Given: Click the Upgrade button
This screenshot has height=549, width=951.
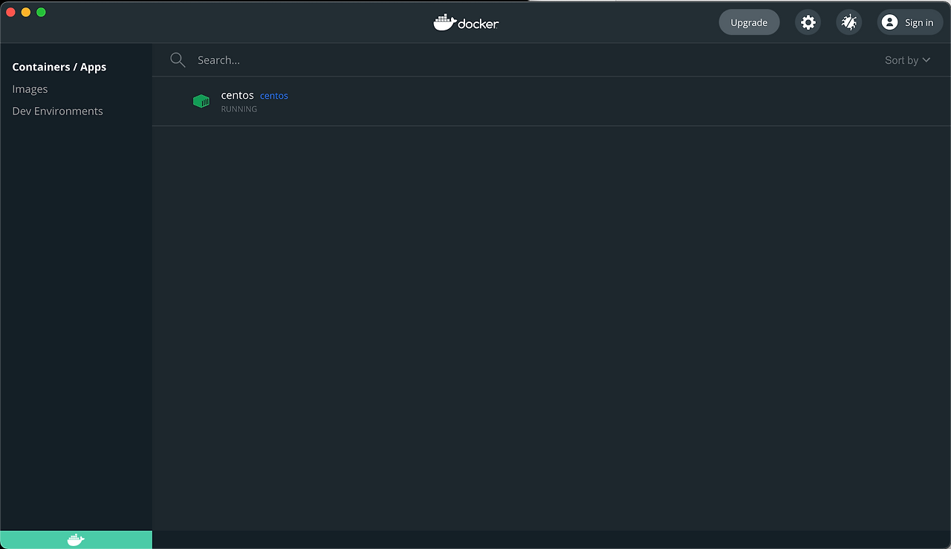Looking at the screenshot, I should tap(749, 22).
